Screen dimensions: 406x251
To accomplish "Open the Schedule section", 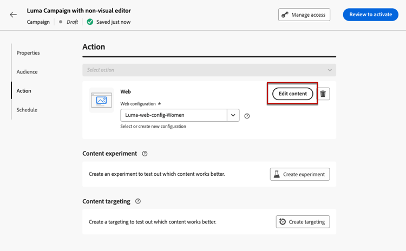I will click(x=27, y=110).
